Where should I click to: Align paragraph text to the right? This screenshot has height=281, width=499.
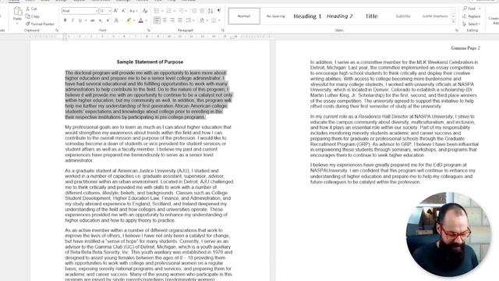click(x=172, y=21)
